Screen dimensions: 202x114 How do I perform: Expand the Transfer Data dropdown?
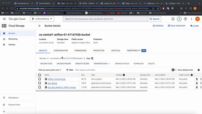[x=102, y=64]
